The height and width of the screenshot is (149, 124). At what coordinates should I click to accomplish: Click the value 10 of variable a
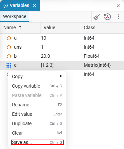44,38
